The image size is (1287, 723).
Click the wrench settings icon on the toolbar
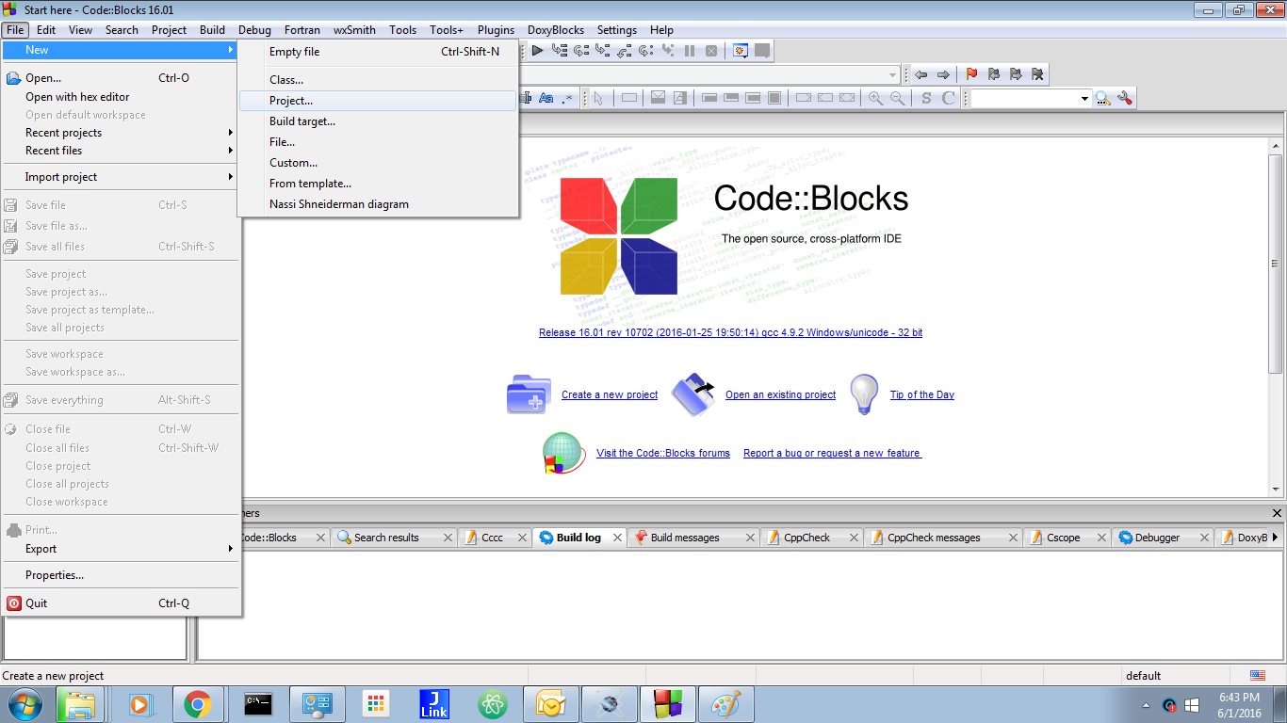1125,97
